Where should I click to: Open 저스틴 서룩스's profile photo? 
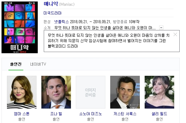coord(125,92)
